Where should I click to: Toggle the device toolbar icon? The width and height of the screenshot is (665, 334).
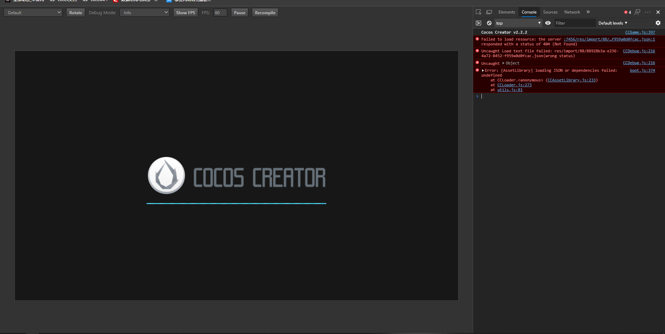point(489,12)
